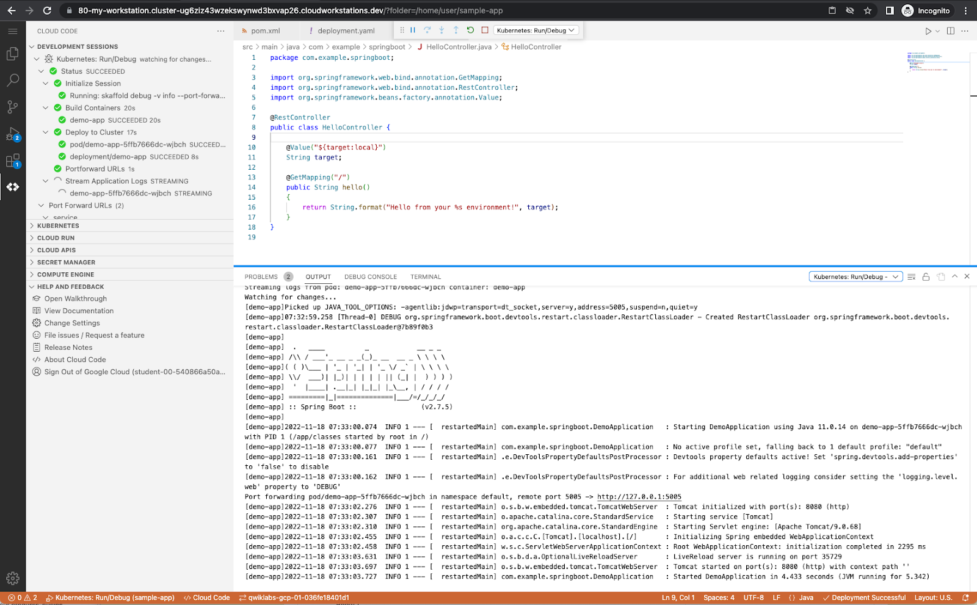Restart the debug session
This screenshot has width=977, height=605.
point(470,30)
